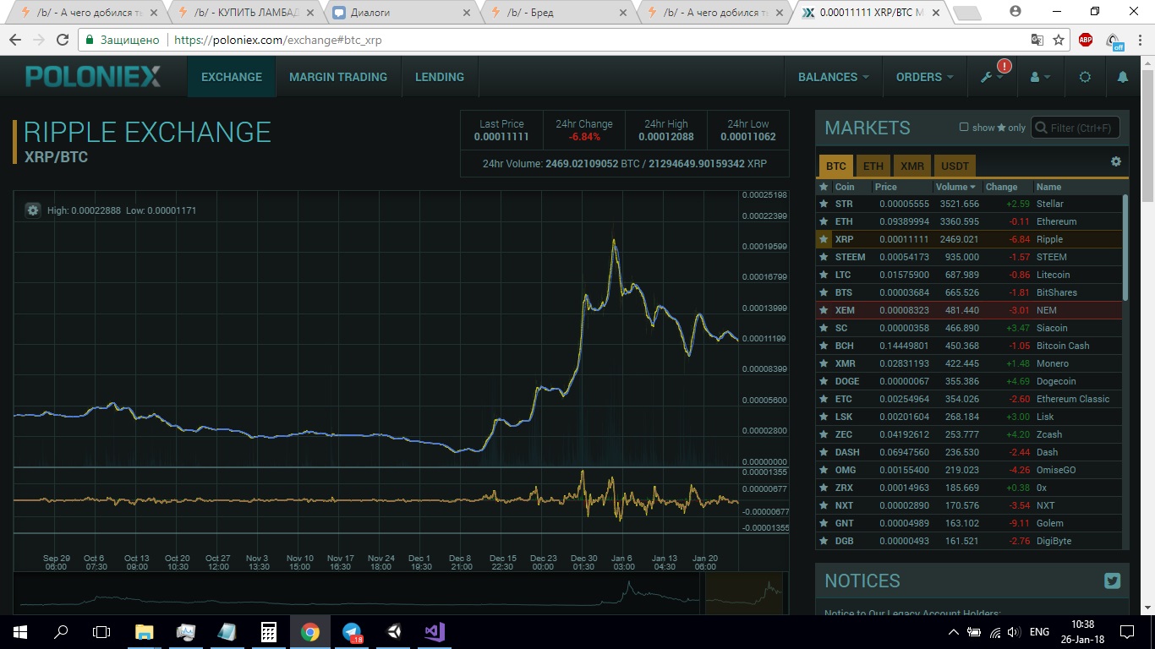Sort markets by the Price column header

coord(886,187)
